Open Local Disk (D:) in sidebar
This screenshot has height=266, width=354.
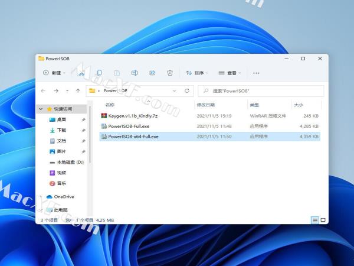click(70, 162)
